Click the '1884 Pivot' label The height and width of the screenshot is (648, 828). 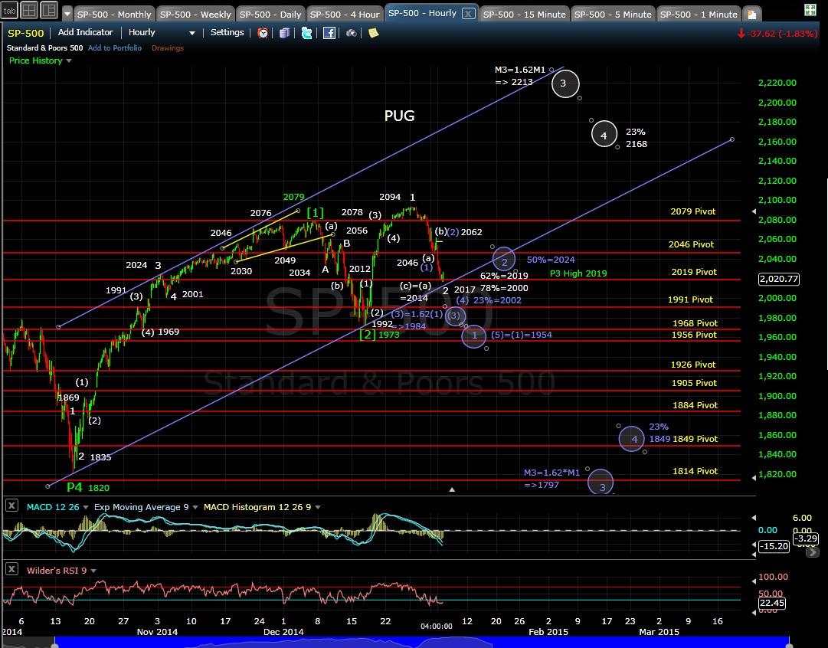coord(695,406)
